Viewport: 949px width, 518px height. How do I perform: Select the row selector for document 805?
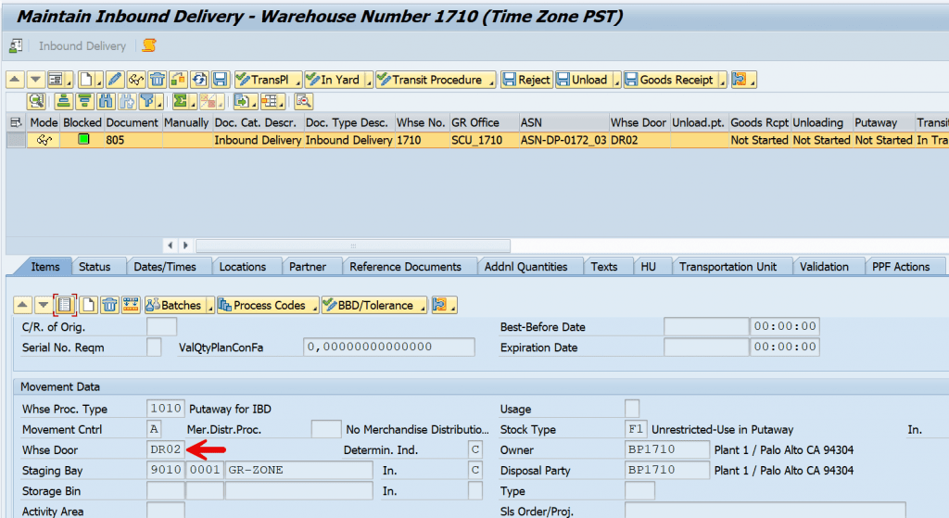tap(17, 140)
